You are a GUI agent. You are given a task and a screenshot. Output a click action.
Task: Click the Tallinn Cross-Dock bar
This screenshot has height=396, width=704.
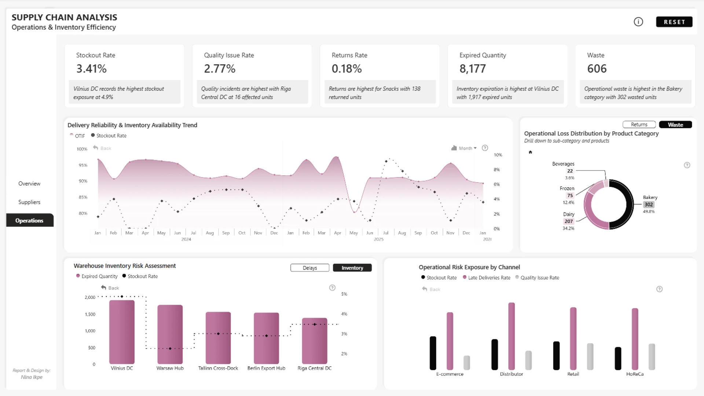[218, 338]
